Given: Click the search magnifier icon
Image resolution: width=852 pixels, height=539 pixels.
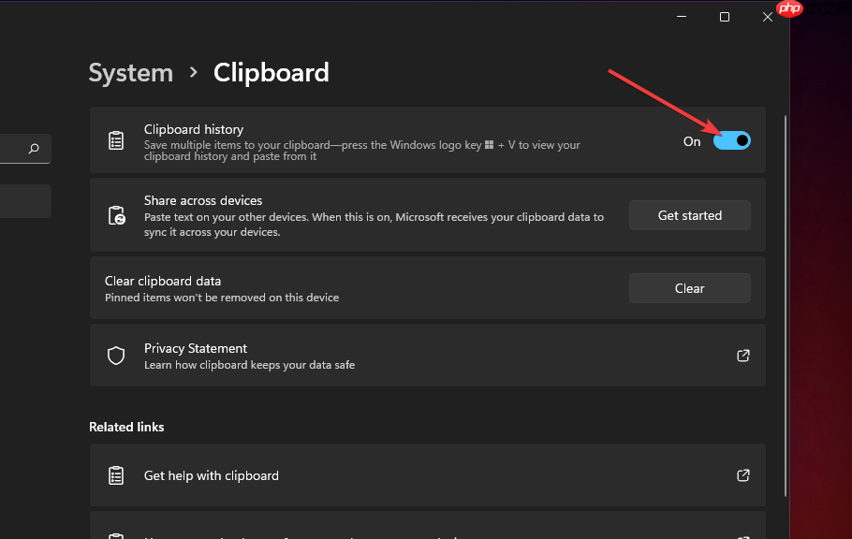Looking at the screenshot, I should 34,149.
